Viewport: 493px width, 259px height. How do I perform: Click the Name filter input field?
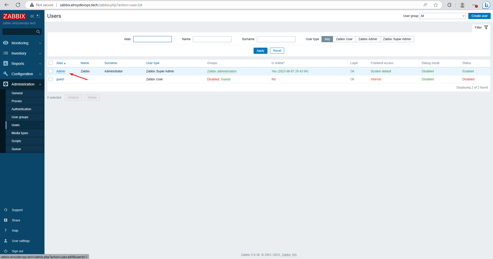(x=212, y=39)
